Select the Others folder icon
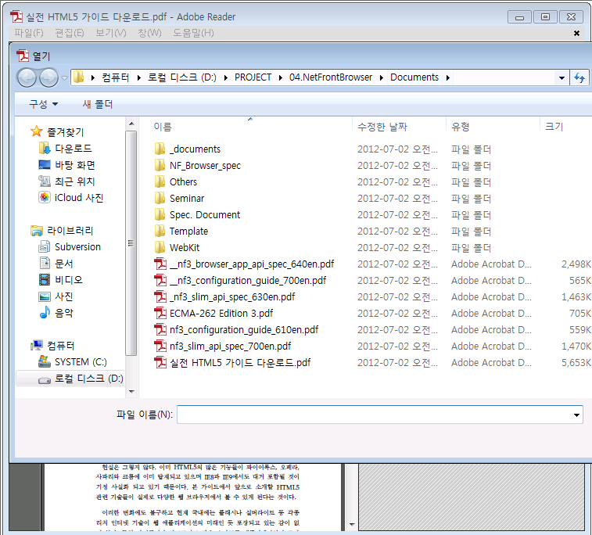Screen dimensions: 592x535 pos(160,181)
